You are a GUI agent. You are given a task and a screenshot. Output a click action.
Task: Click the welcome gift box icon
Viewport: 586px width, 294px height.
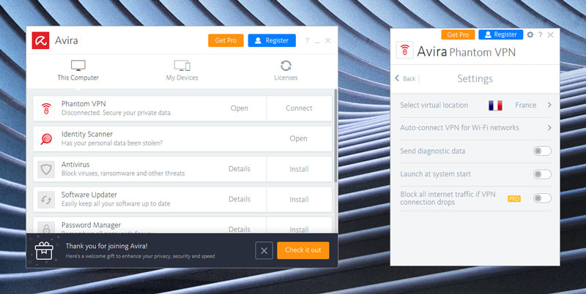(x=44, y=250)
